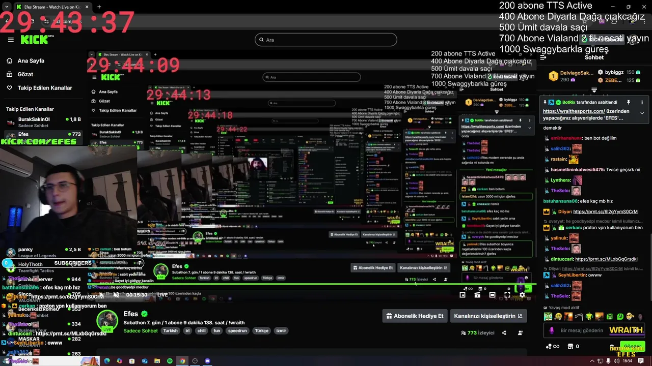Expand the gift leaderboard handle

(x=594, y=90)
